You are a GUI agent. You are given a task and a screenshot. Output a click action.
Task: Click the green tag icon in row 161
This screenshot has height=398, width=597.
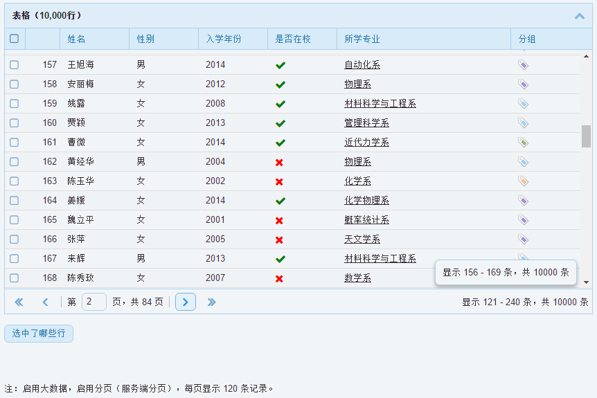coord(524,143)
